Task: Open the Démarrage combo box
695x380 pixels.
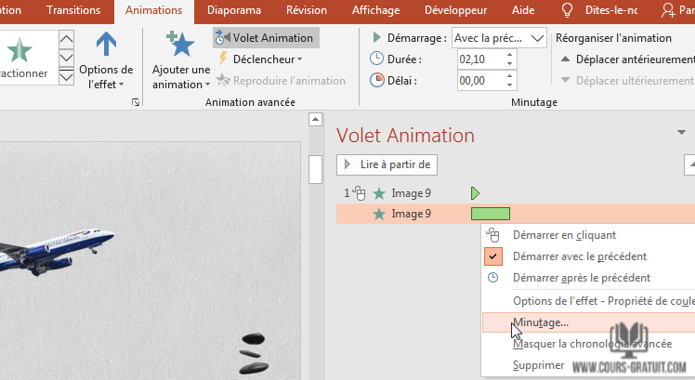Action: 500,38
